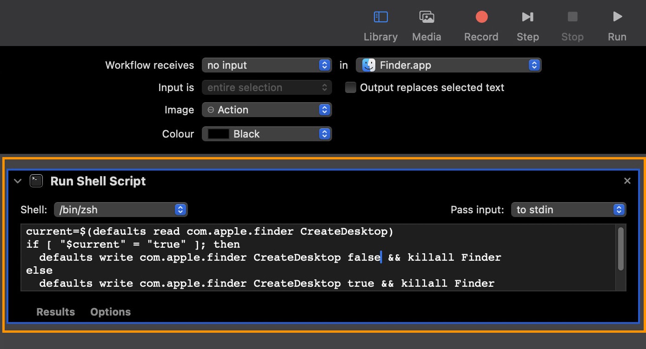646x349 pixels.
Task: Click the script line starting with 'current=$'
Action: click(x=210, y=231)
